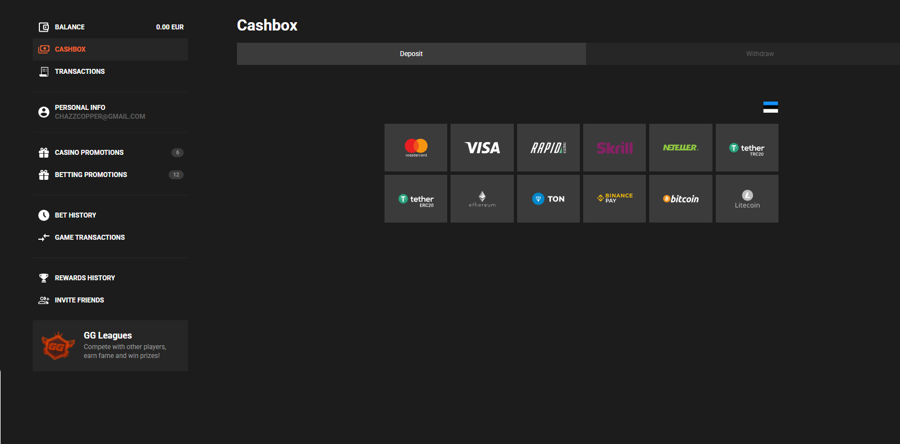Open the Balance menu item
The width and height of the screenshot is (900, 444).
tap(110, 27)
